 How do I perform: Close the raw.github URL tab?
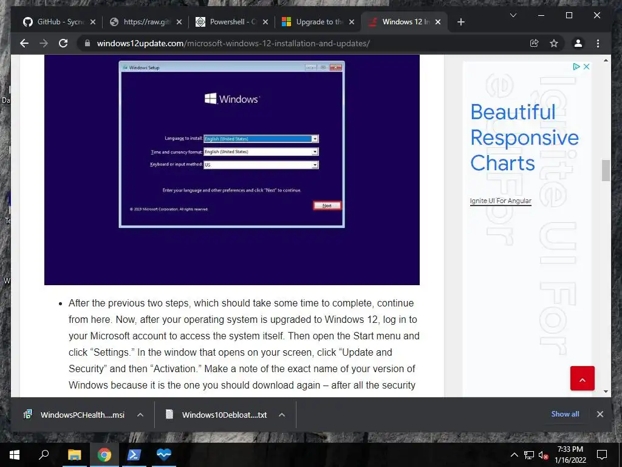tap(179, 22)
